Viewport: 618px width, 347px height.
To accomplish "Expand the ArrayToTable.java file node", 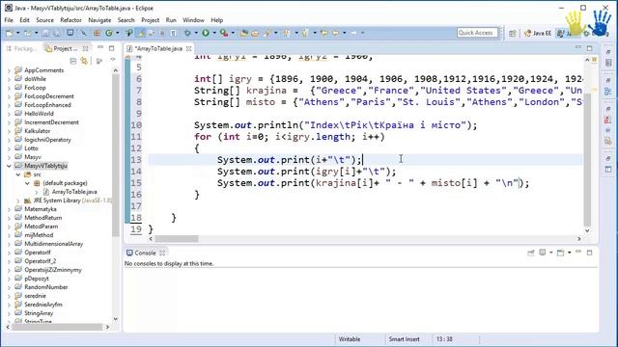I will [37, 192].
